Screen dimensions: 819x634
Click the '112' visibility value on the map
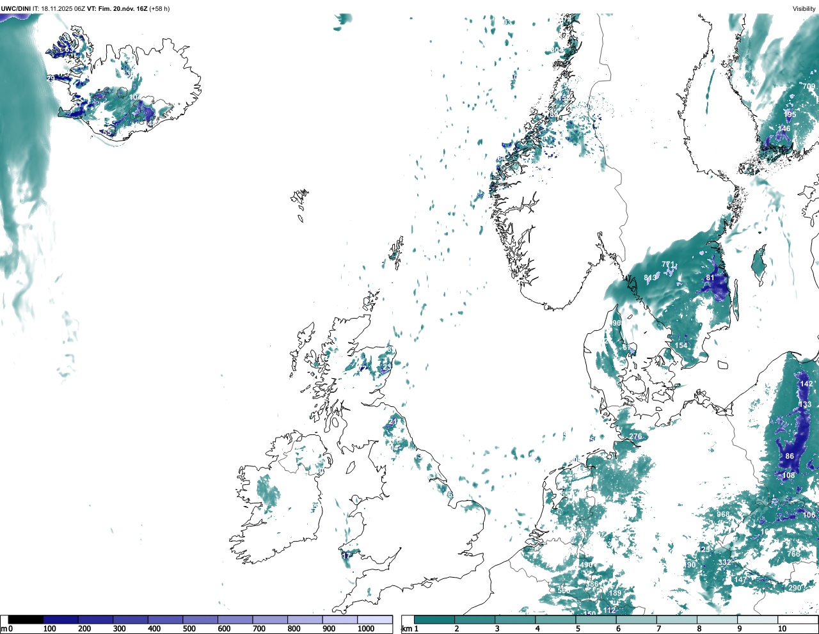(x=609, y=610)
